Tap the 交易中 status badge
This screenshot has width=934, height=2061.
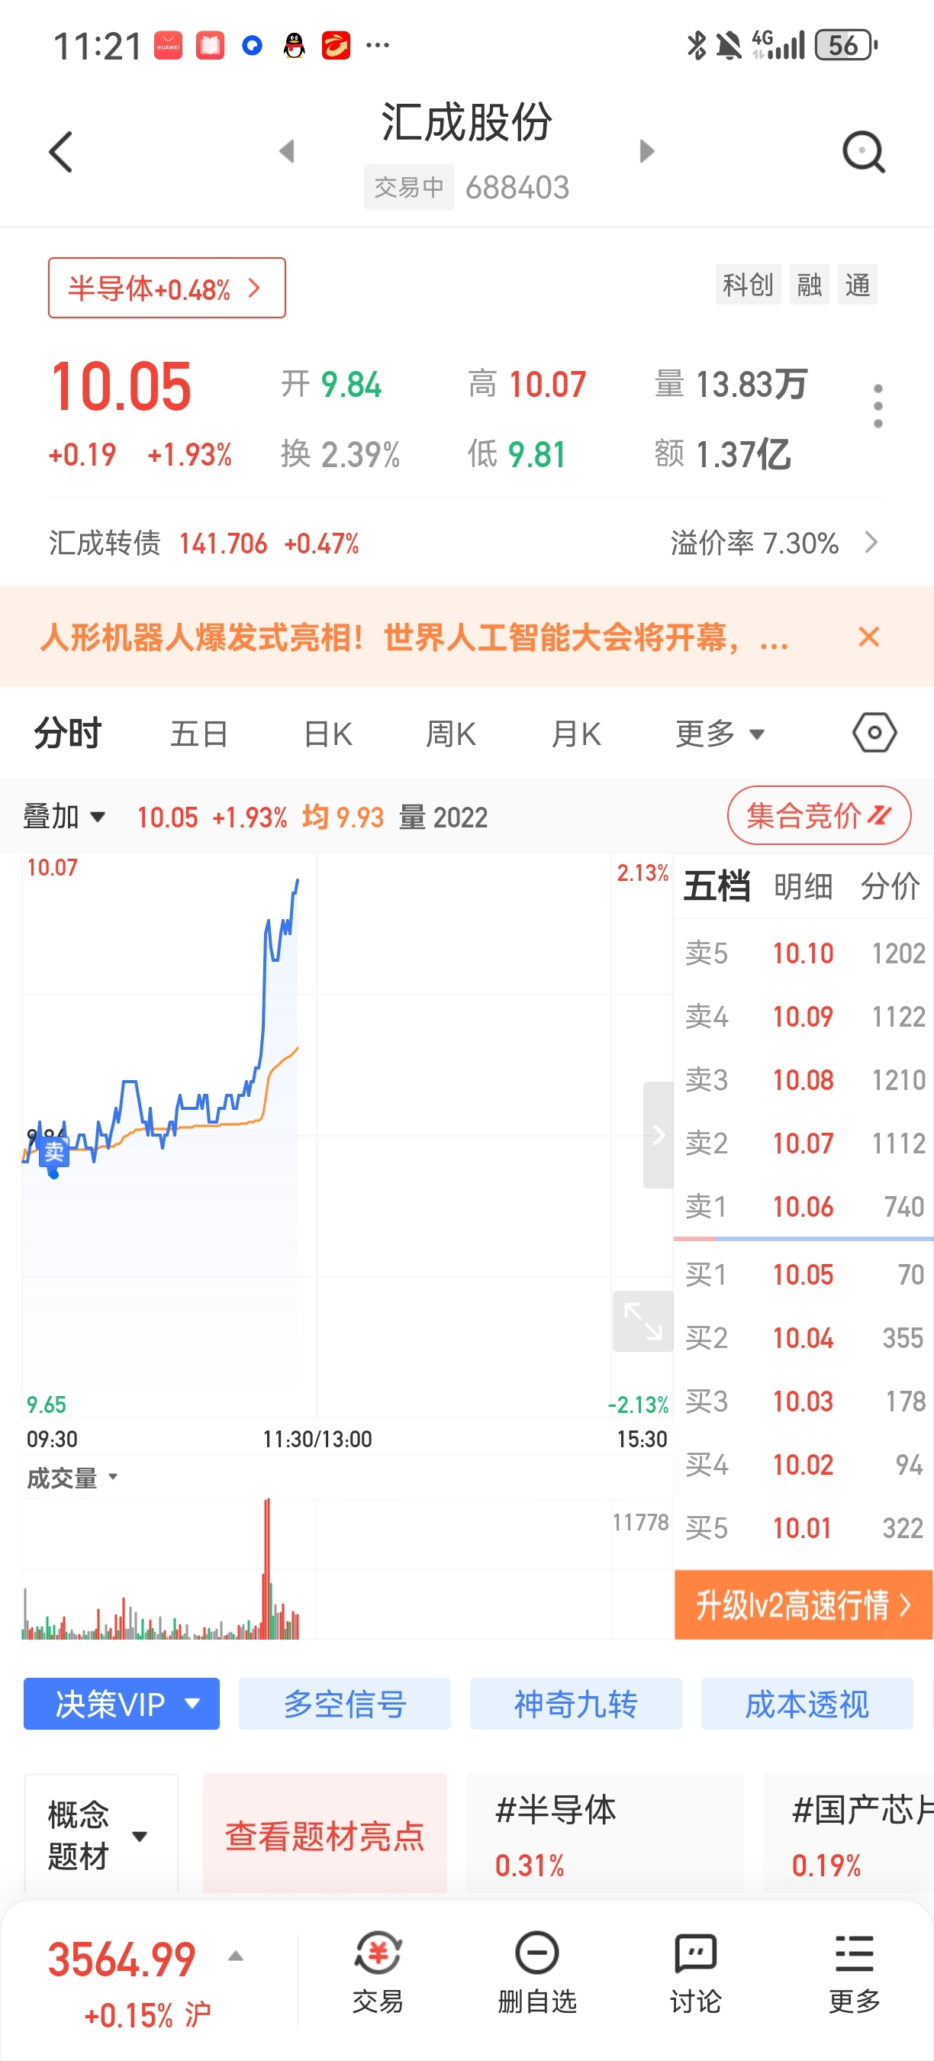click(409, 187)
